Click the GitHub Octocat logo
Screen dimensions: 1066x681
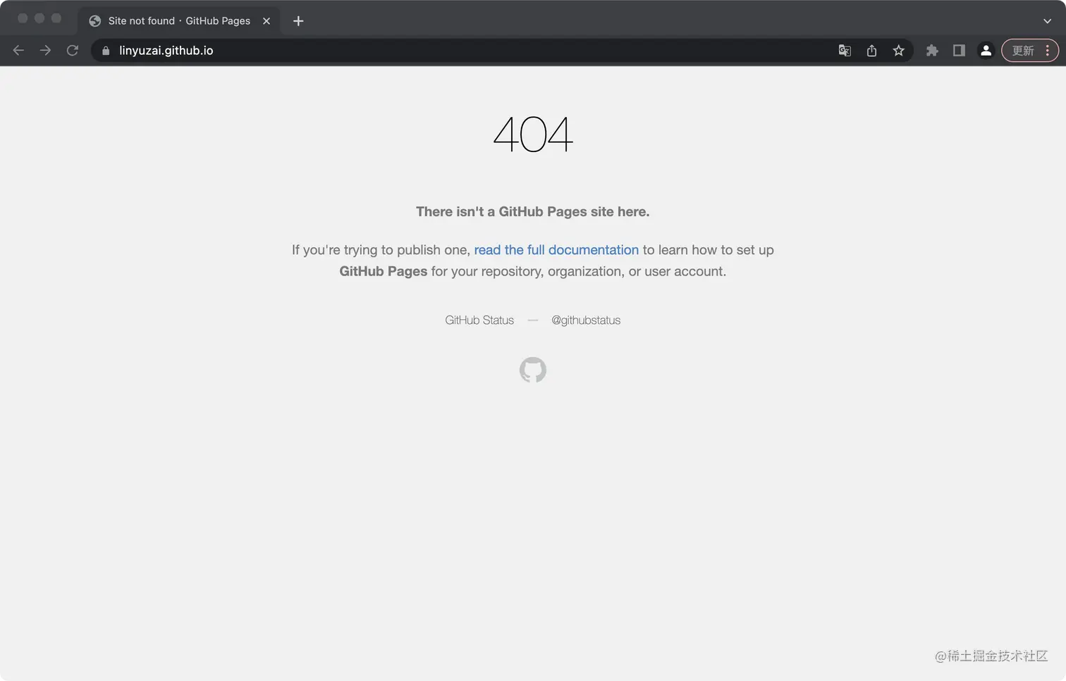[533, 370]
